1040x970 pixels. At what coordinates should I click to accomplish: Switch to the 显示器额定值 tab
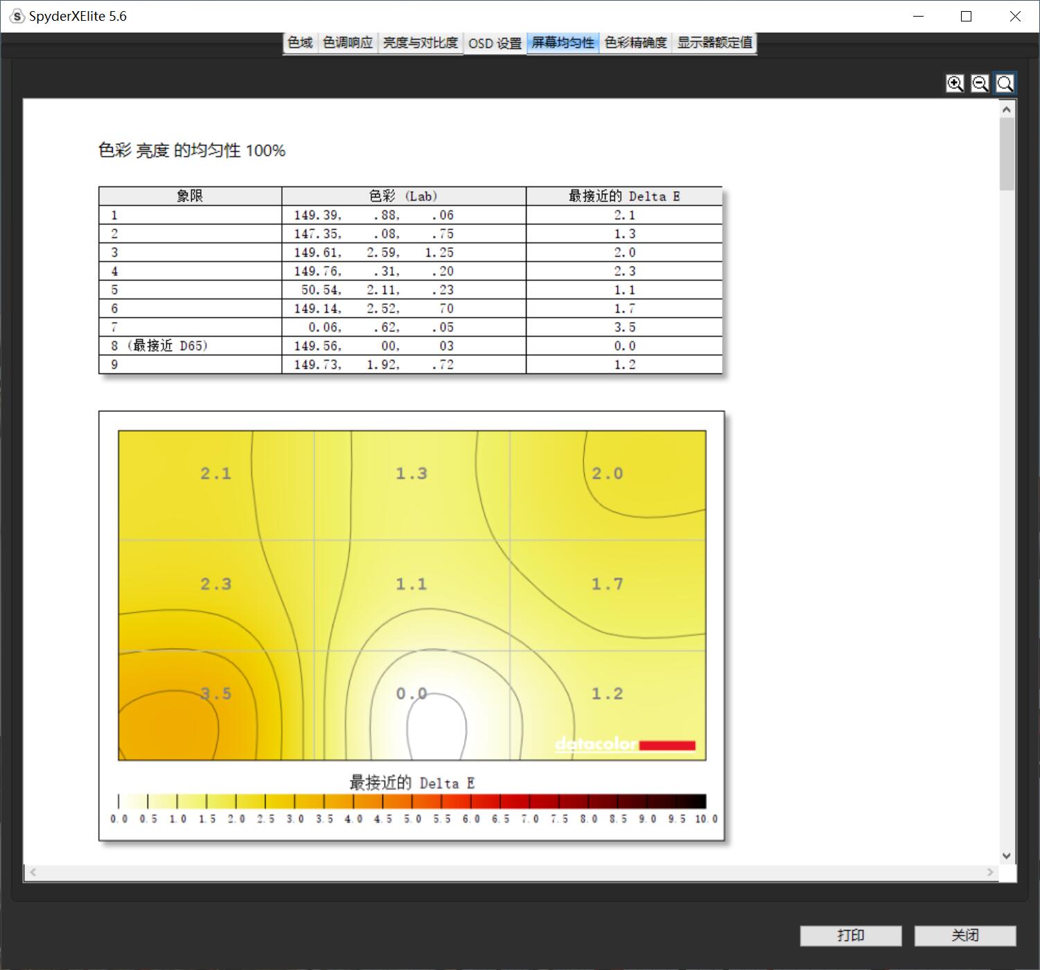714,43
